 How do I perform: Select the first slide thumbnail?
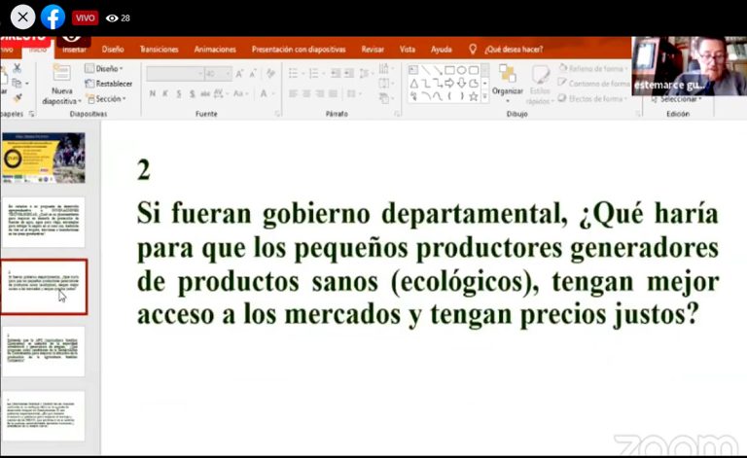coord(44,158)
